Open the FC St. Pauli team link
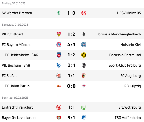This screenshot has height=122, width=144. coord(11,76)
